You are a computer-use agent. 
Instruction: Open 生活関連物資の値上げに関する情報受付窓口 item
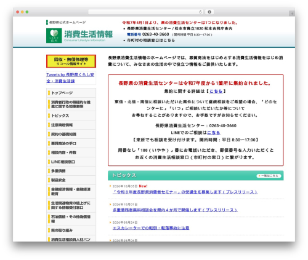[71, 205]
